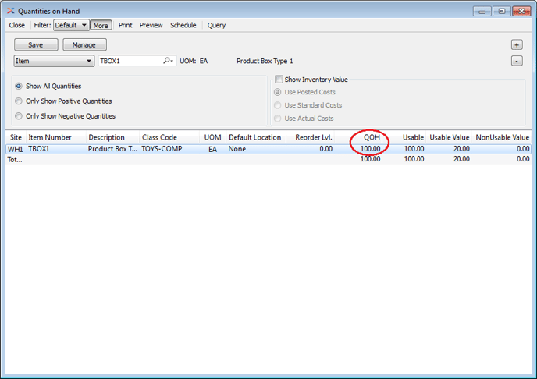Expand the Item filter type combo box
This screenshot has width=537, height=379.
coord(54,61)
